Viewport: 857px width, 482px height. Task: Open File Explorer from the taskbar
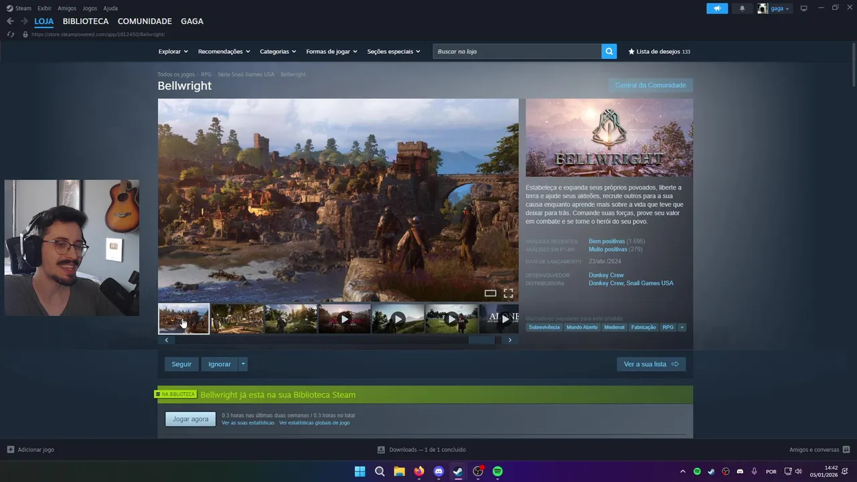(399, 471)
